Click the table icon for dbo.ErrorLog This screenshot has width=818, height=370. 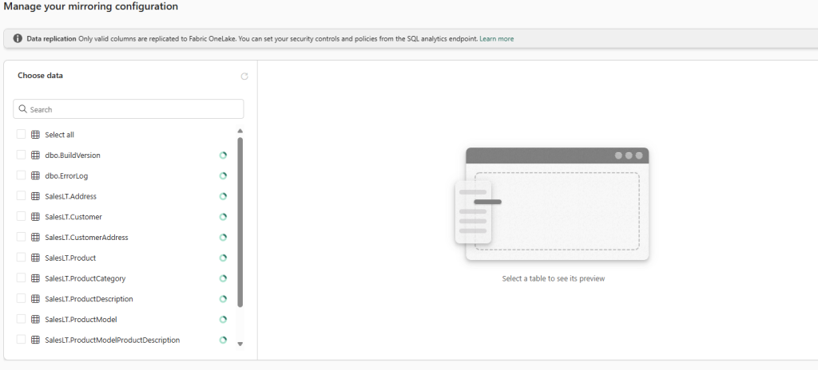(x=35, y=175)
